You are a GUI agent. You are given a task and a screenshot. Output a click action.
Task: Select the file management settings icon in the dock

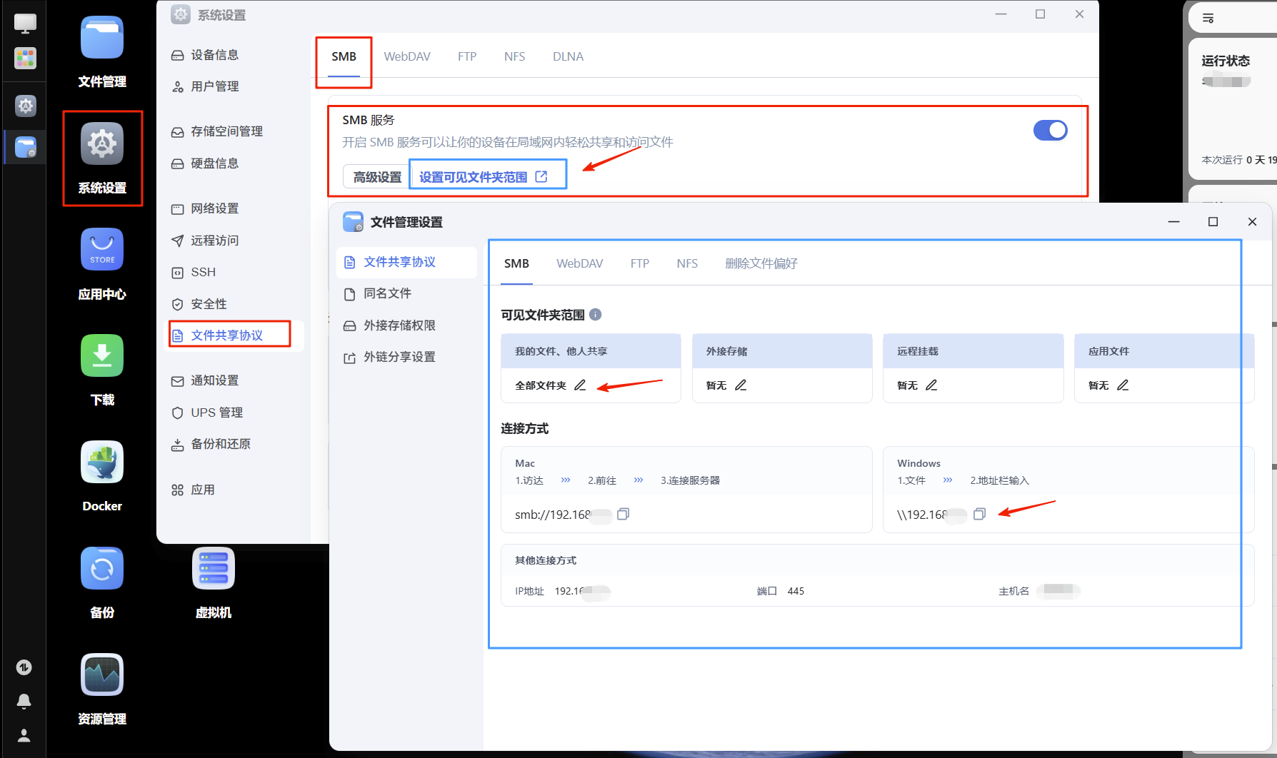tap(25, 148)
